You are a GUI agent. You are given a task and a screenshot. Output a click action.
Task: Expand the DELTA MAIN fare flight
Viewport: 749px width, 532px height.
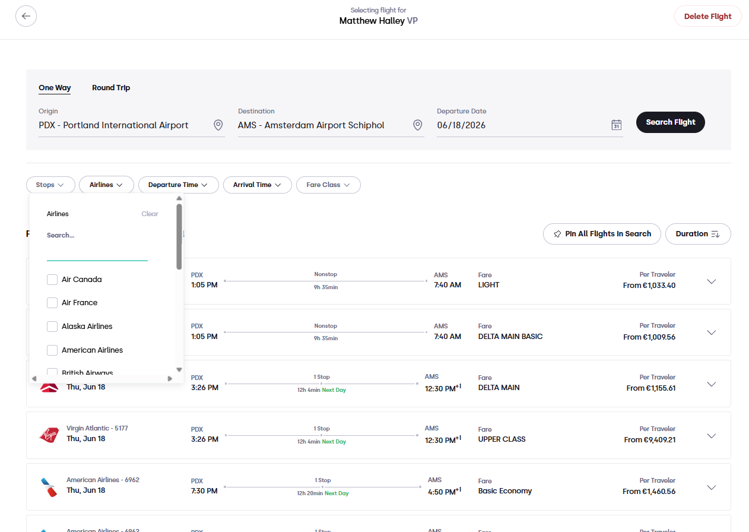712,384
